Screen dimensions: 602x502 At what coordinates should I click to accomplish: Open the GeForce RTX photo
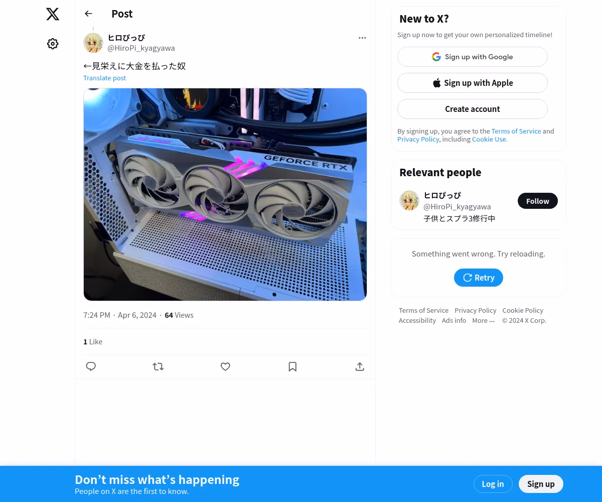[x=225, y=194]
